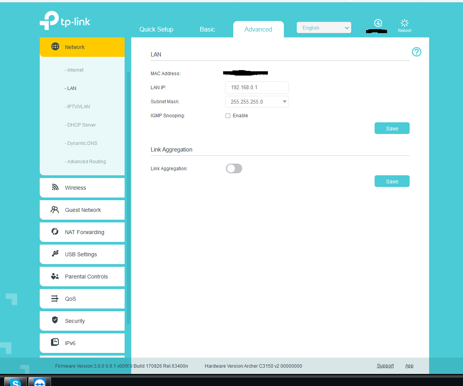Enable the IGMP Snooping checkbox
Screen dimensions: 463x386
(x=228, y=116)
